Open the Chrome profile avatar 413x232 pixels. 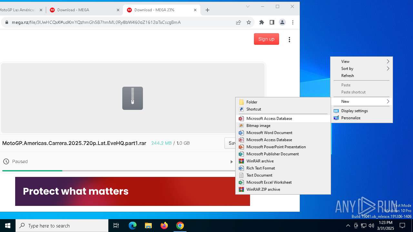[282, 22]
